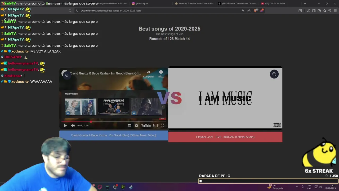This screenshot has width=339, height=191.
Task: Share this page via address bar icon
Action: (x=249, y=11)
